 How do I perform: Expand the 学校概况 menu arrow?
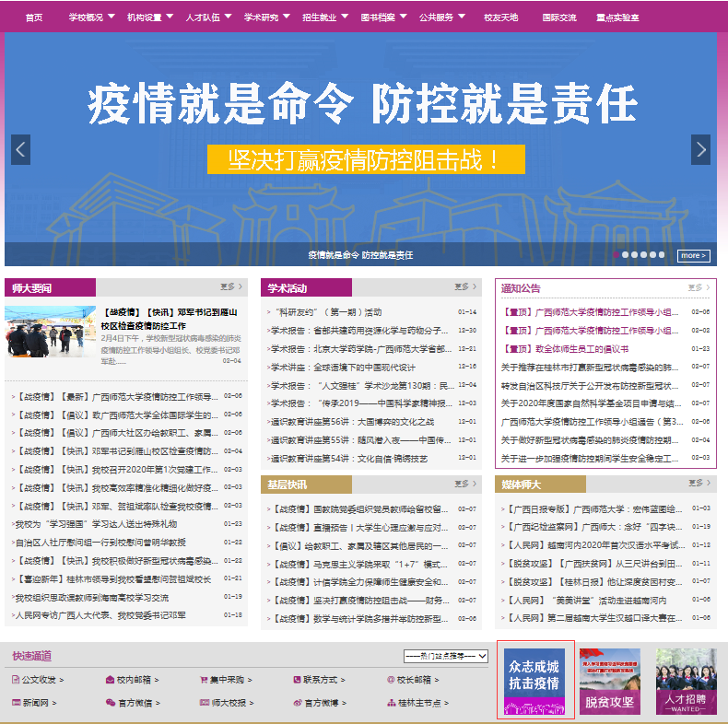click(112, 17)
